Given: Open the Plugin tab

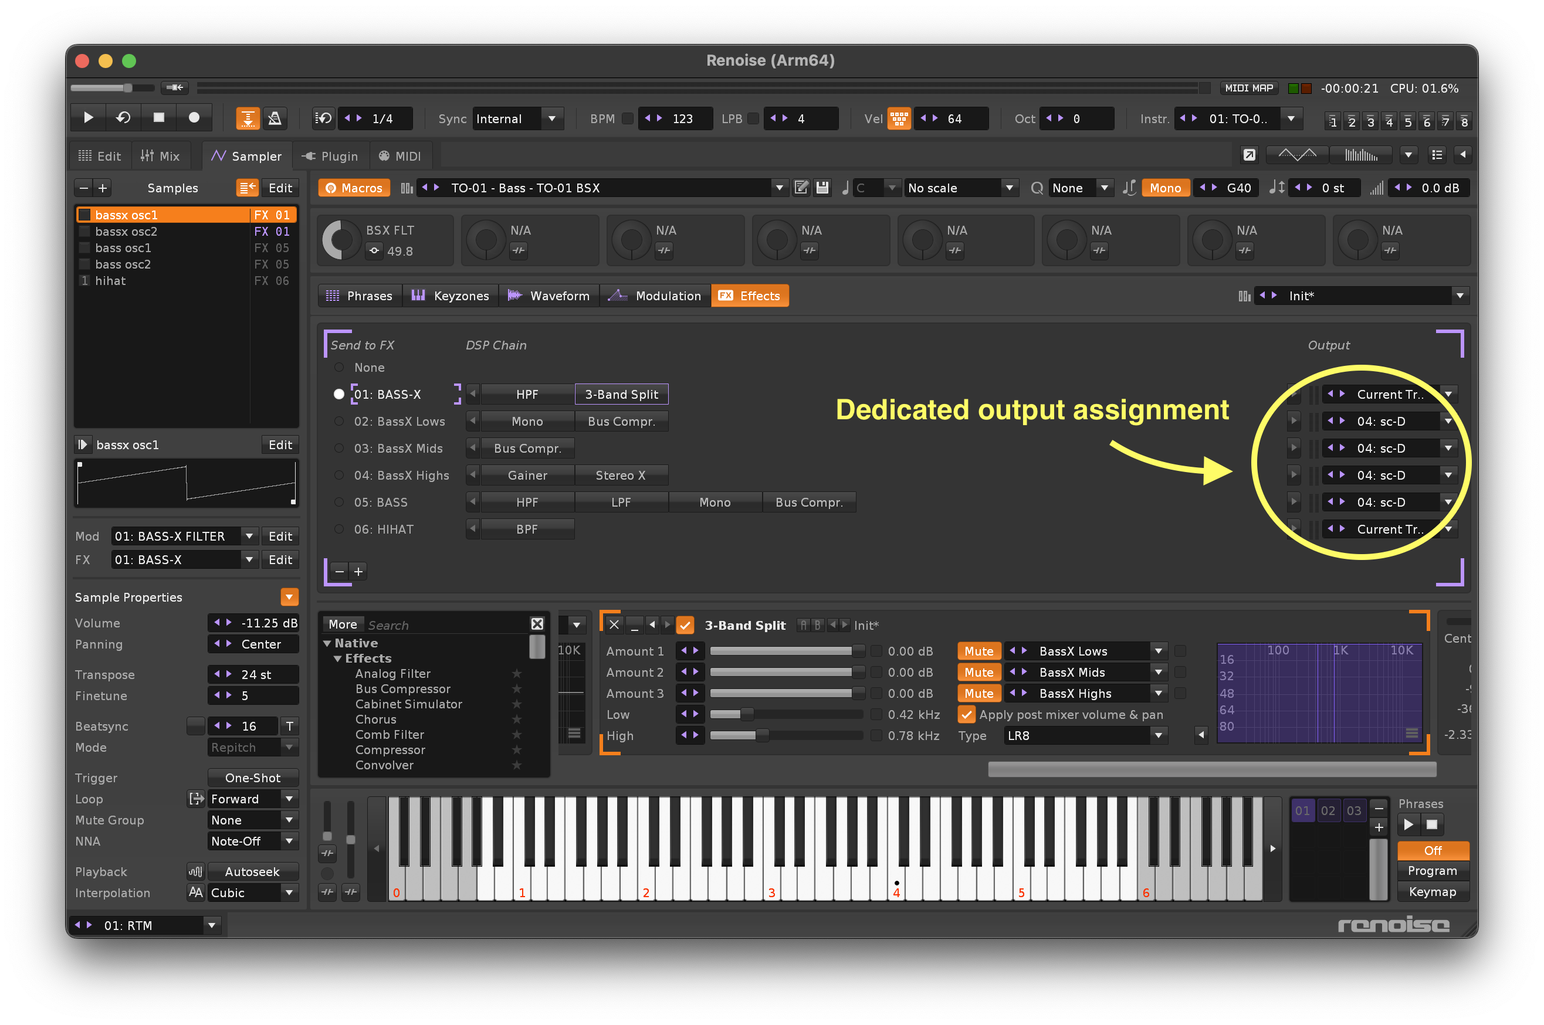Looking at the screenshot, I should tap(330, 155).
